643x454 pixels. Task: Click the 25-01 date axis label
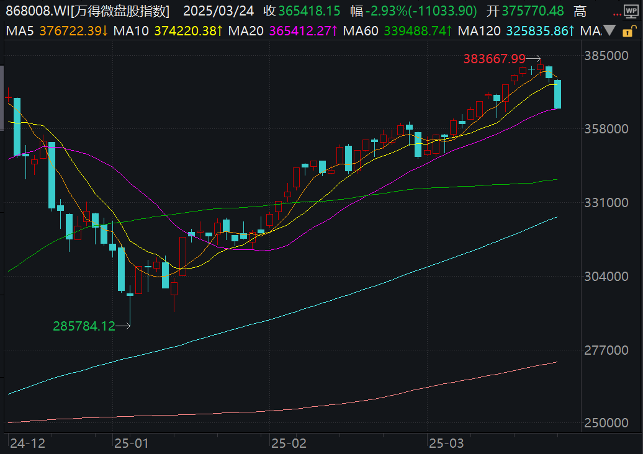(131, 443)
